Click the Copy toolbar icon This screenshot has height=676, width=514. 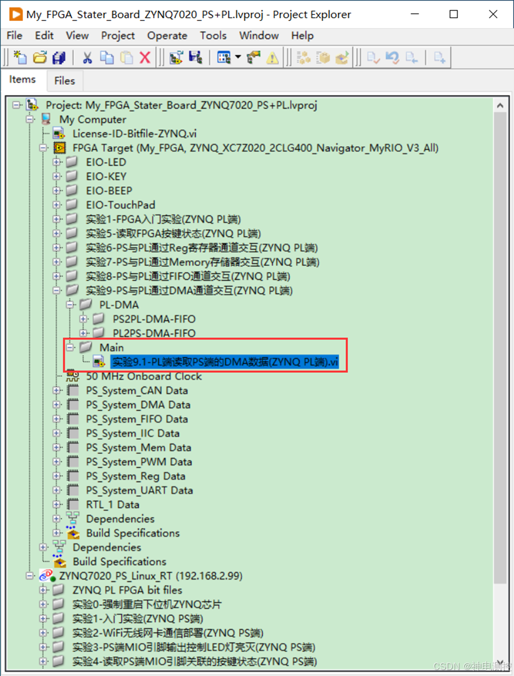coord(107,57)
